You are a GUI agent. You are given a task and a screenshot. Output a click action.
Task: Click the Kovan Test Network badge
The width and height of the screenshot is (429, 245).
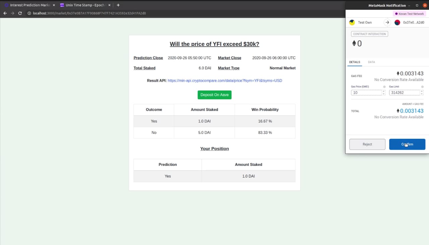(x=410, y=14)
